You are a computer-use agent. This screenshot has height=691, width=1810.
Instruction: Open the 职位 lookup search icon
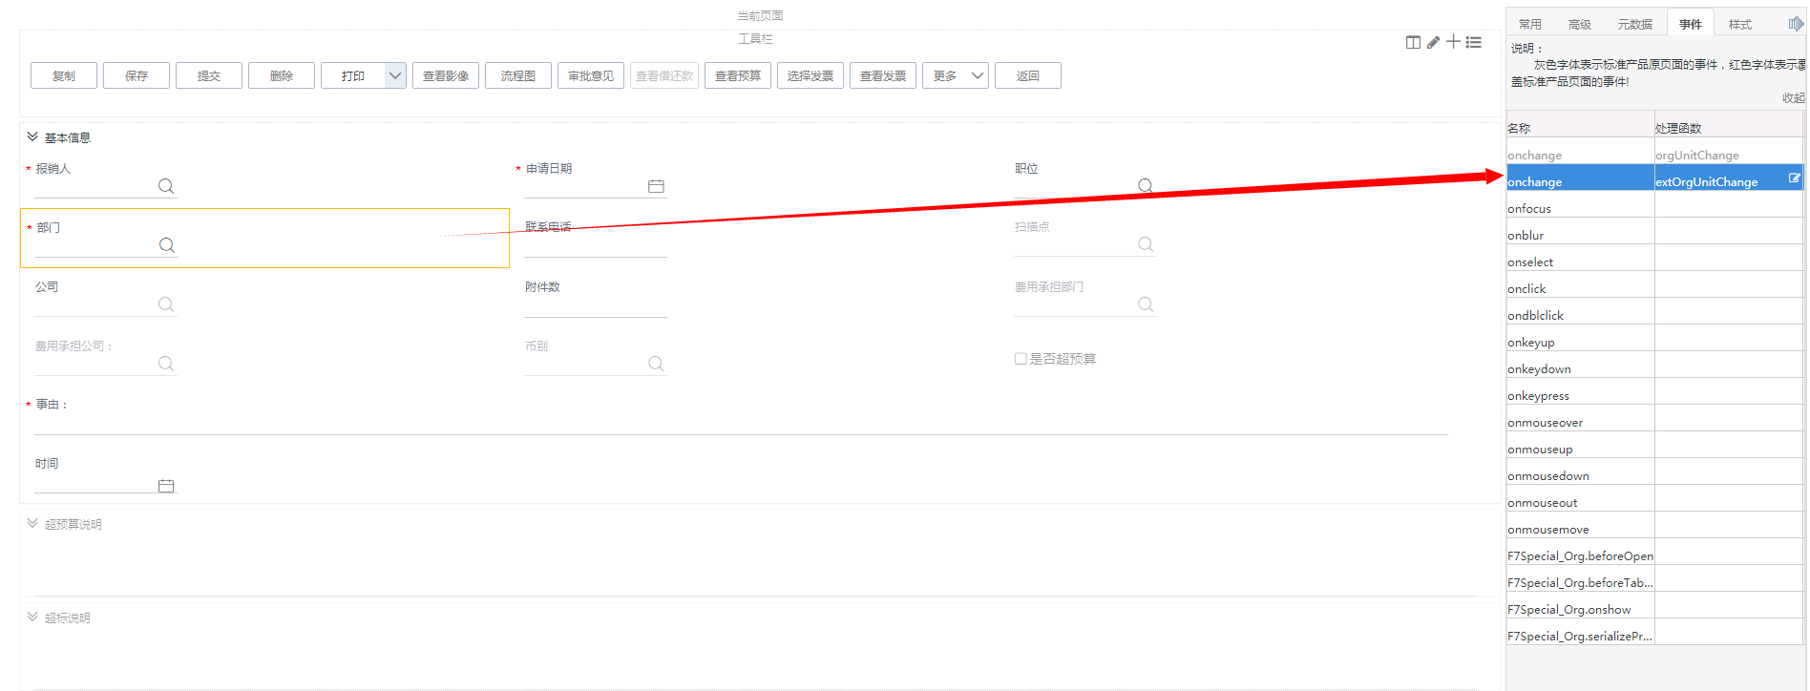[1146, 185]
